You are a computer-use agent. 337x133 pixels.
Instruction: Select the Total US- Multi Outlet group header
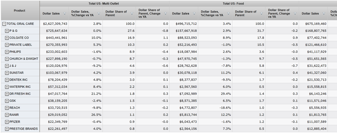point(104,3)
